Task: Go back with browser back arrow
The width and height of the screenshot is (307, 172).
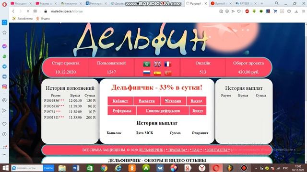Action: (x=13, y=11)
